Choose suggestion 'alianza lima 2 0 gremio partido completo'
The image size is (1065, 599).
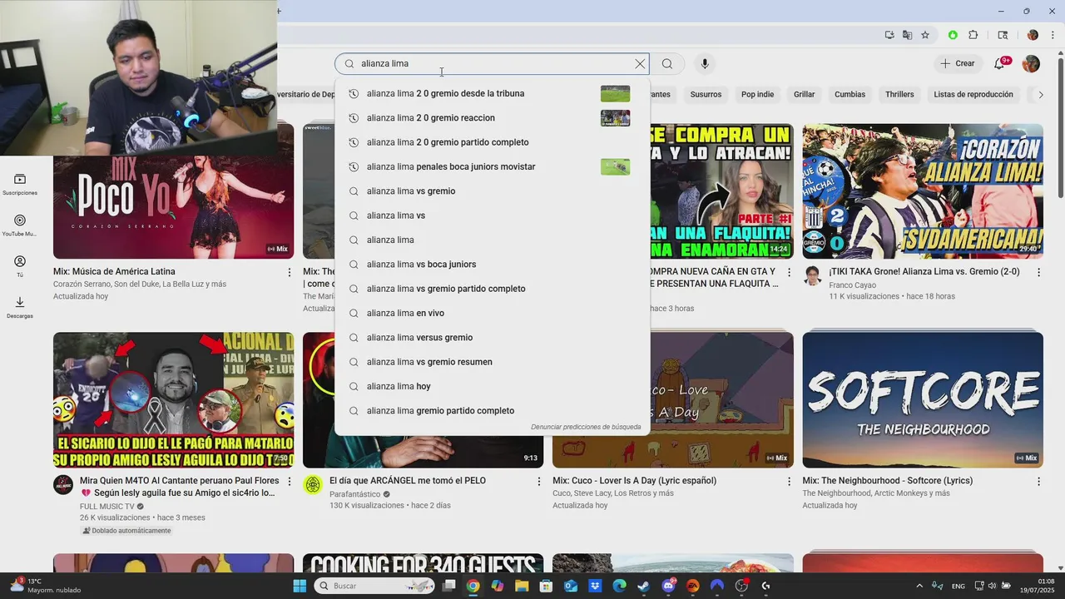(492, 142)
